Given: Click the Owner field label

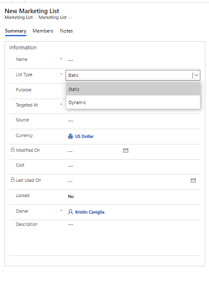Looking at the screenshot, I should (22, 211).
